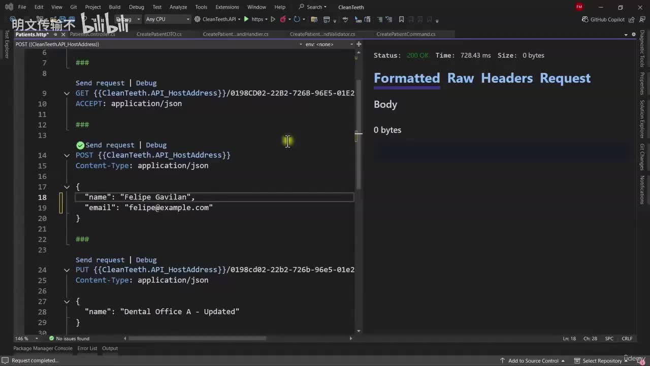The image size is (650, 366).
Task: Open the open-documents list arrow
Action: point(626,35)
